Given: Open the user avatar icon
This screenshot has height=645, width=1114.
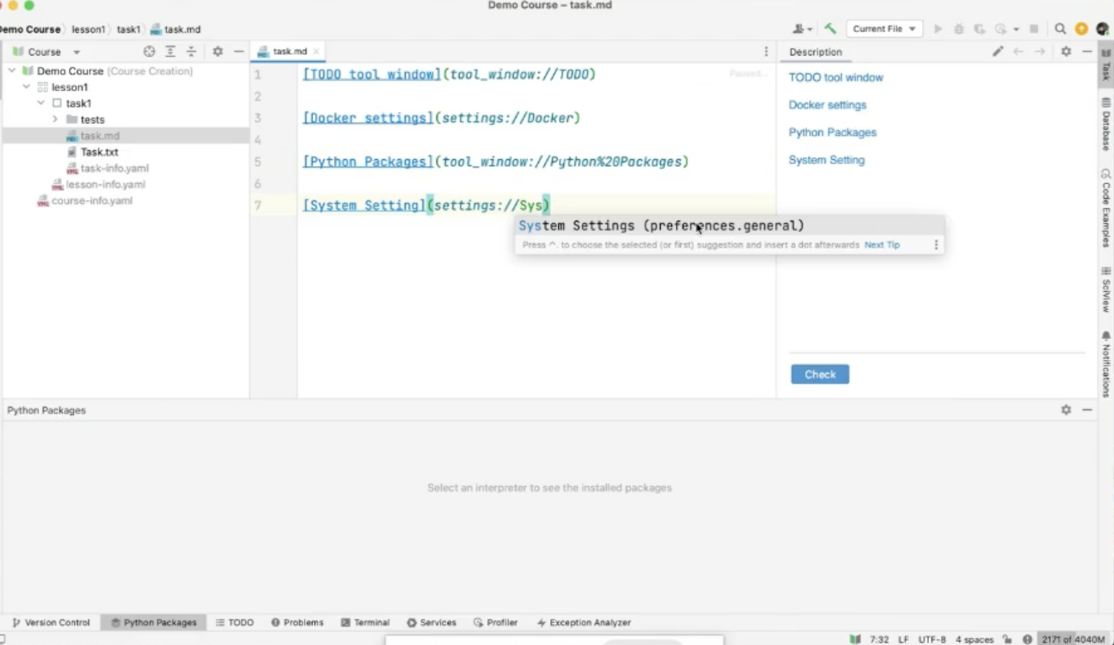Looking at the screenshot, I should (1102, 29).
